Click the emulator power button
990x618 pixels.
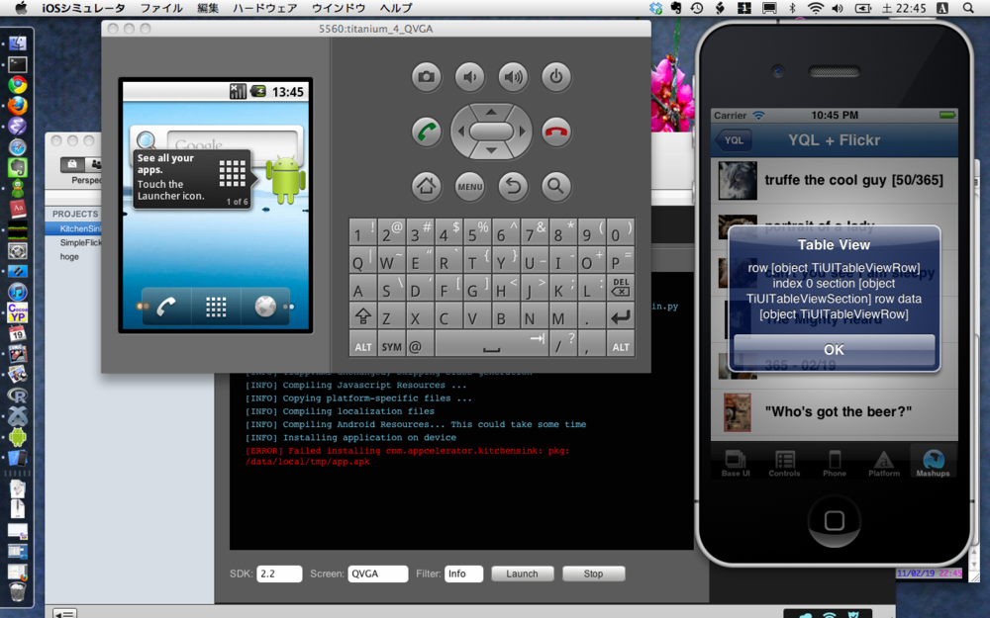click(556, 77)
